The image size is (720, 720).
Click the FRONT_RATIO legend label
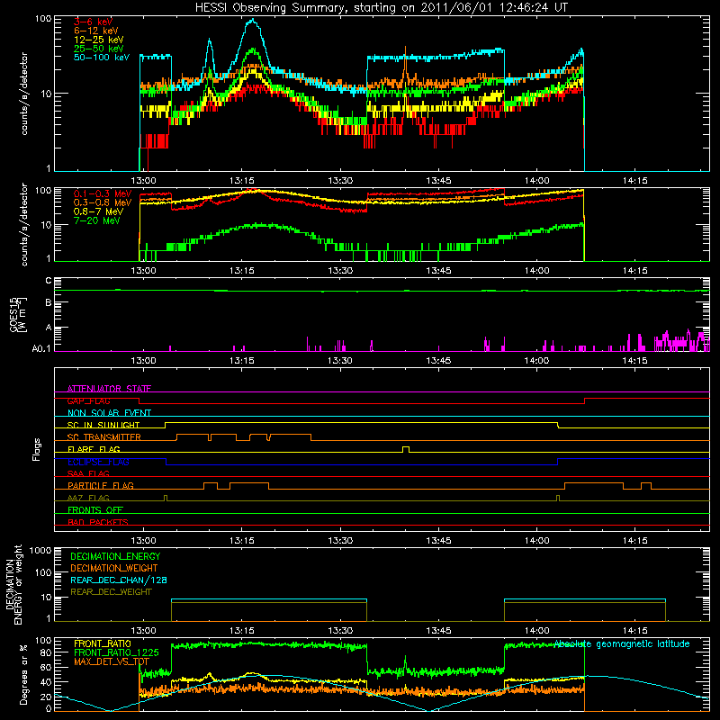[x=103, y=643]
